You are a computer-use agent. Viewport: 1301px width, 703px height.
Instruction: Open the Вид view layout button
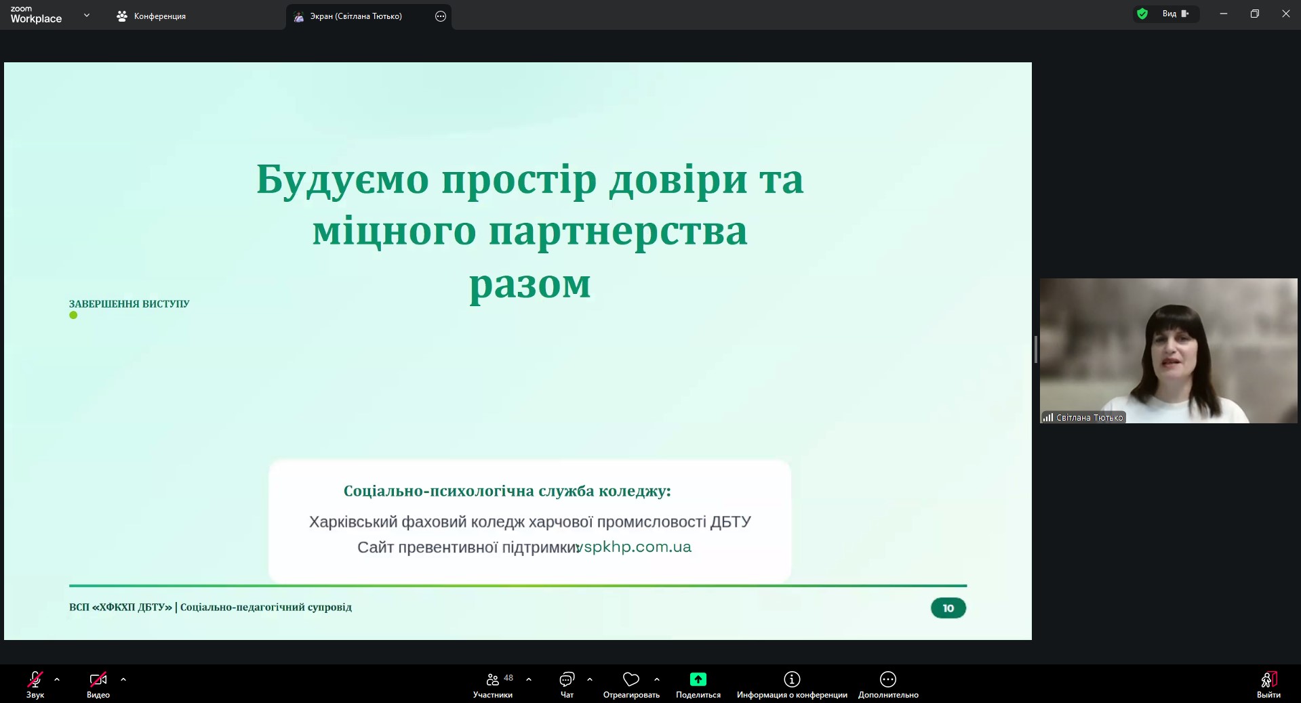pos(1176,14)
